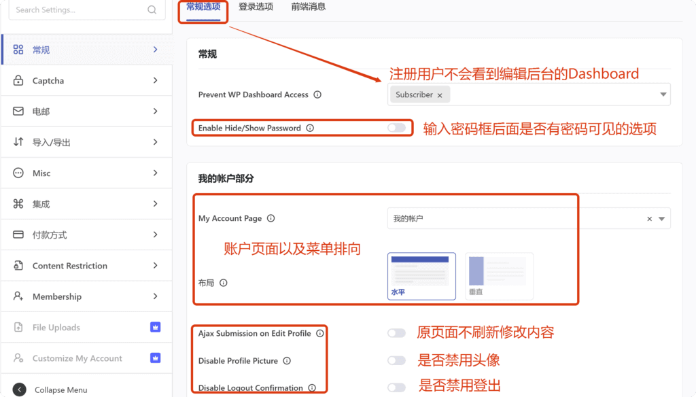The width and height of the screenshot is (696, 397).
Task: Select the envelope icon for 电邮 settings
Action: point(20,111)
